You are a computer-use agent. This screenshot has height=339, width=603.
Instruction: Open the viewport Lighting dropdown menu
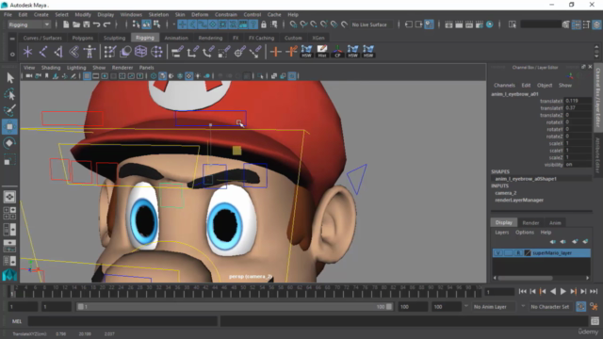76,68
